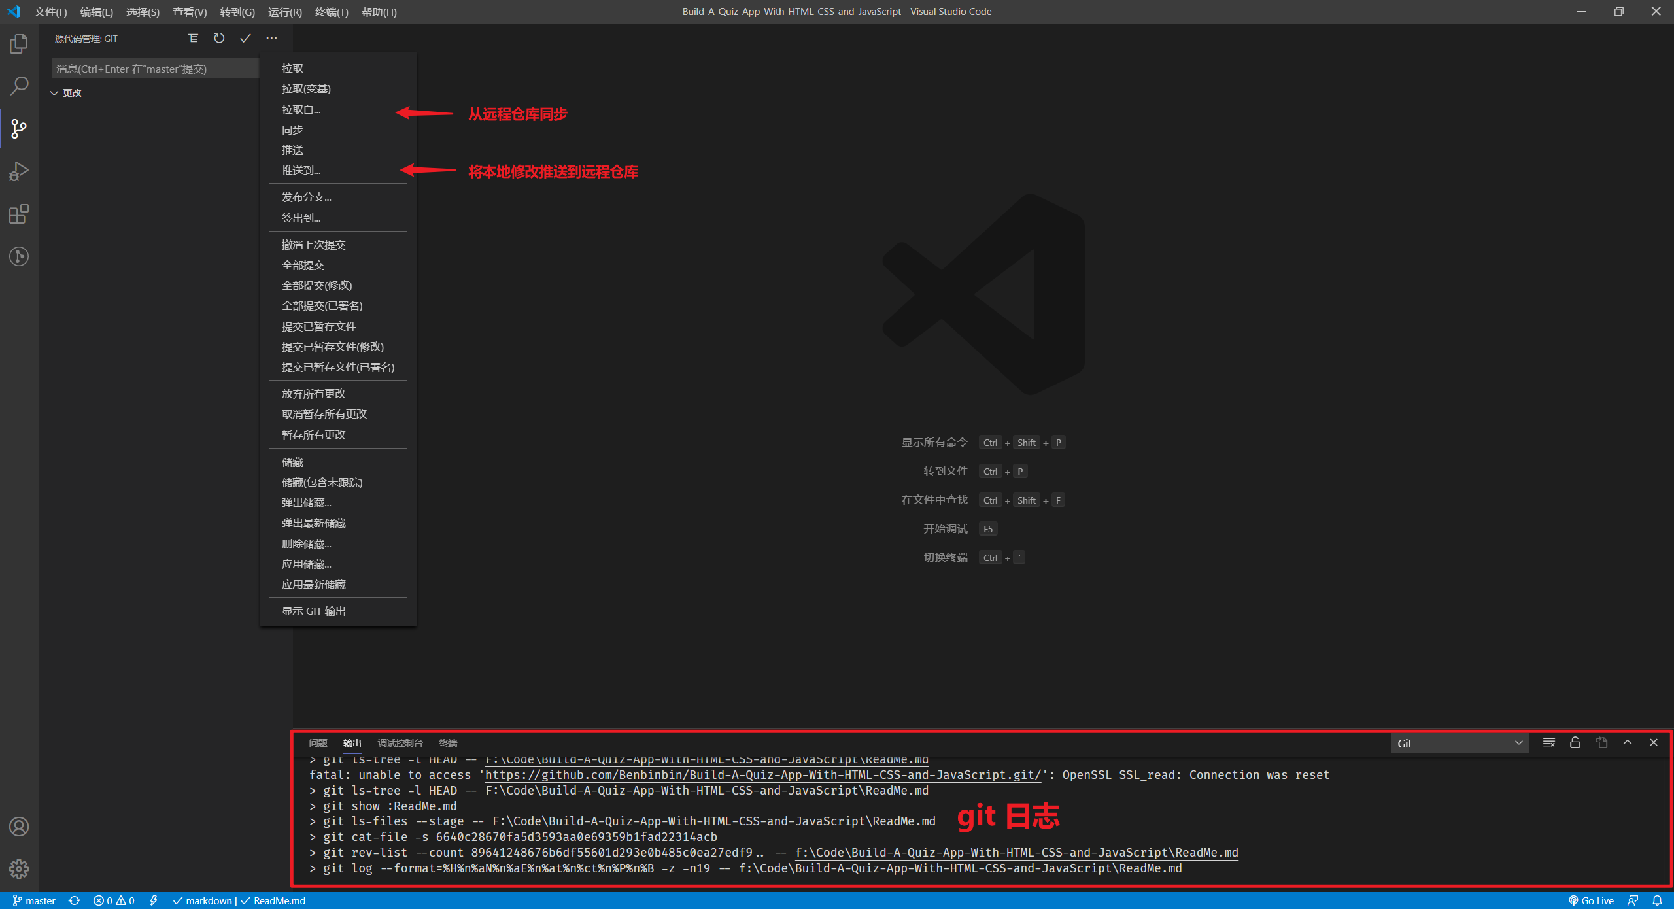Switch to the 终端 panel tab
The height and width of the screenshot is (909, 1674).
pos(448,743)
